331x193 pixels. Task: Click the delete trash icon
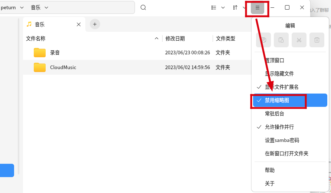click(317, 40)
